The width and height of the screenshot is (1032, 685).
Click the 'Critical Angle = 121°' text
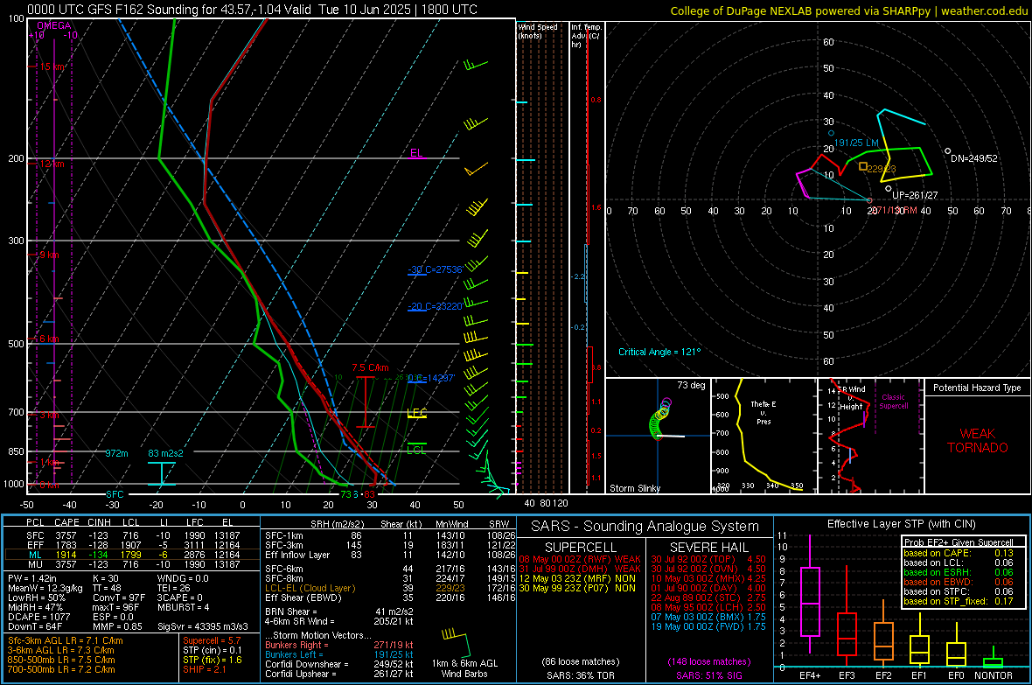[659, 352]
